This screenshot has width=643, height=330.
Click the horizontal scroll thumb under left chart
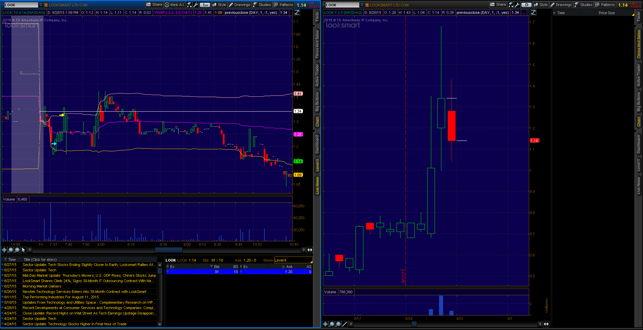169,250
